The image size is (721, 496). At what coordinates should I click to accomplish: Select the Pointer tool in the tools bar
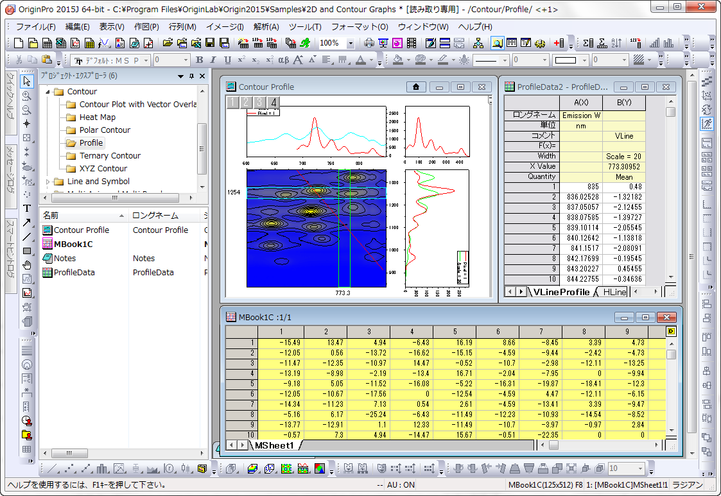click(x=27, y=81)
